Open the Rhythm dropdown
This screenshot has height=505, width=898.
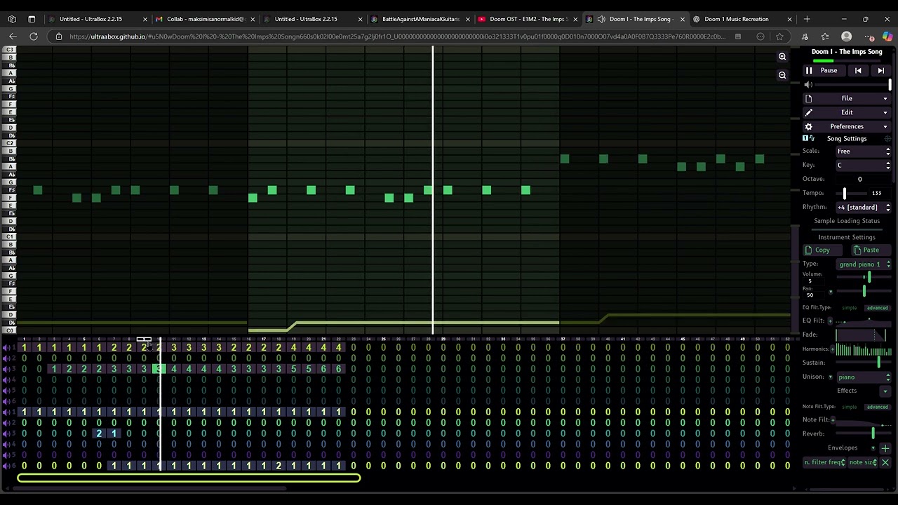[x=863, y=208]
